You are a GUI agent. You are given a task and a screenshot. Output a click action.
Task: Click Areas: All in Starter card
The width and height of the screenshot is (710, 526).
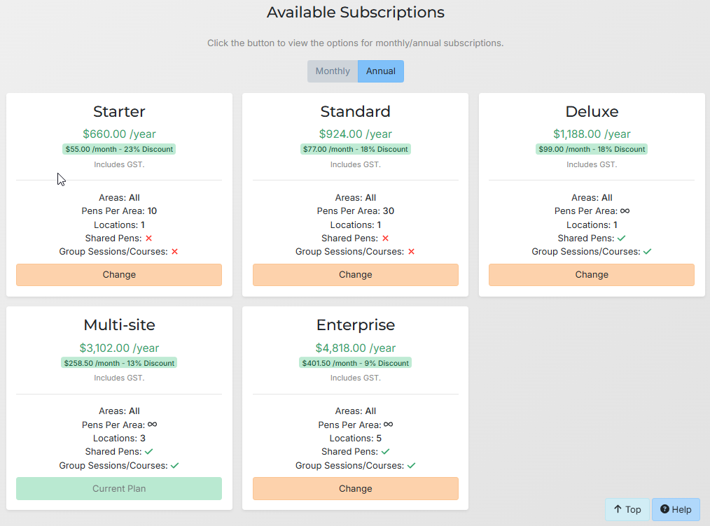(119, 198)
